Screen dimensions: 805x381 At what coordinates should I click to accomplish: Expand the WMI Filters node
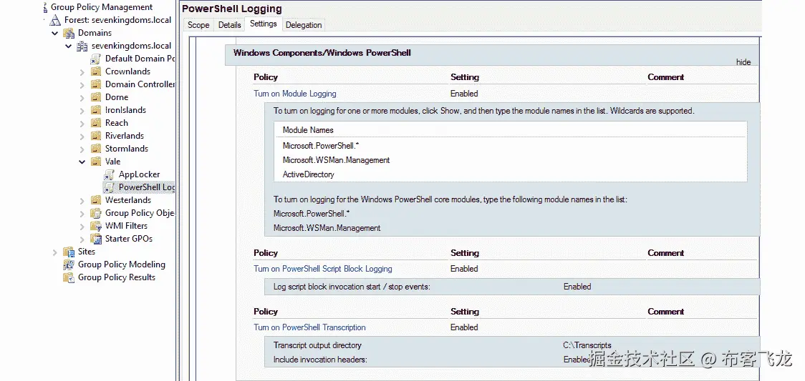click(x=82, y=227)
